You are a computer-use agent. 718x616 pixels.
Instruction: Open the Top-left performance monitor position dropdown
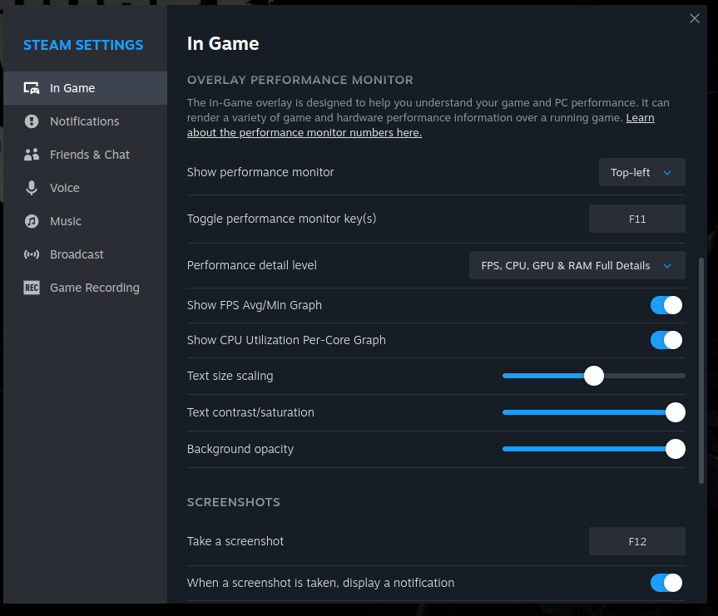point(641,172)
